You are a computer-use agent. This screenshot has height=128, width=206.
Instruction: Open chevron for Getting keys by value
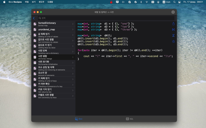[73, 46]
